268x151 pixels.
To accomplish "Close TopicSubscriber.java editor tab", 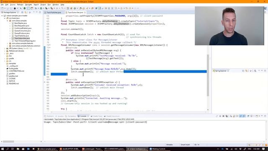I will pyautogui.click(x=85, y=13).
